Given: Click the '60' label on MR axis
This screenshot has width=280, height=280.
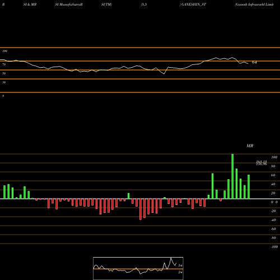Looking at the screenshot, I should [x=273, y=175].
